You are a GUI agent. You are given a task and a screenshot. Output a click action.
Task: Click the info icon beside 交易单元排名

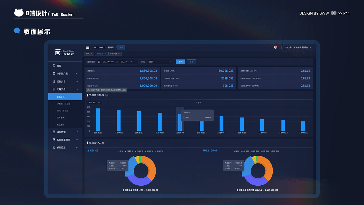pyautogui.click(x=106, y=95)
